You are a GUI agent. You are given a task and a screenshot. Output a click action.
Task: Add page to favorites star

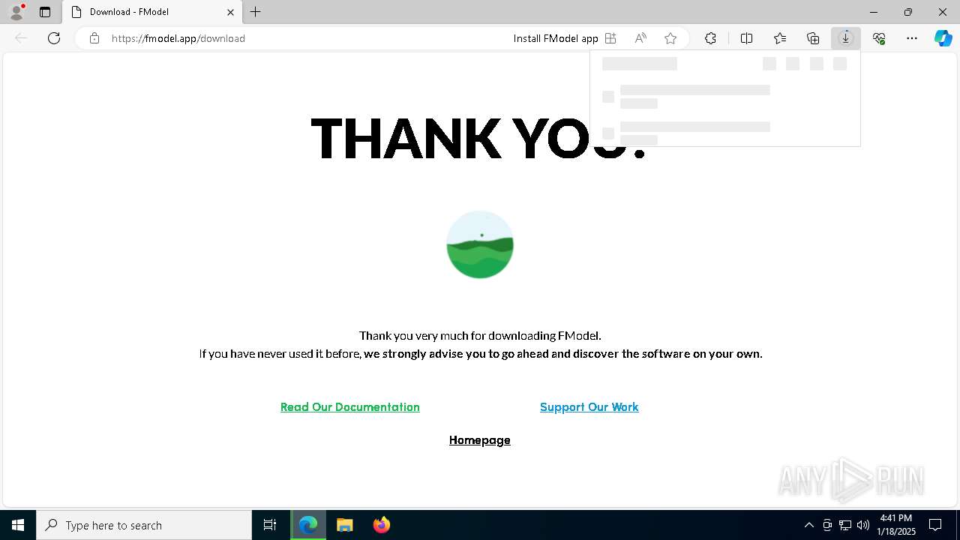(x=670, y=38)
